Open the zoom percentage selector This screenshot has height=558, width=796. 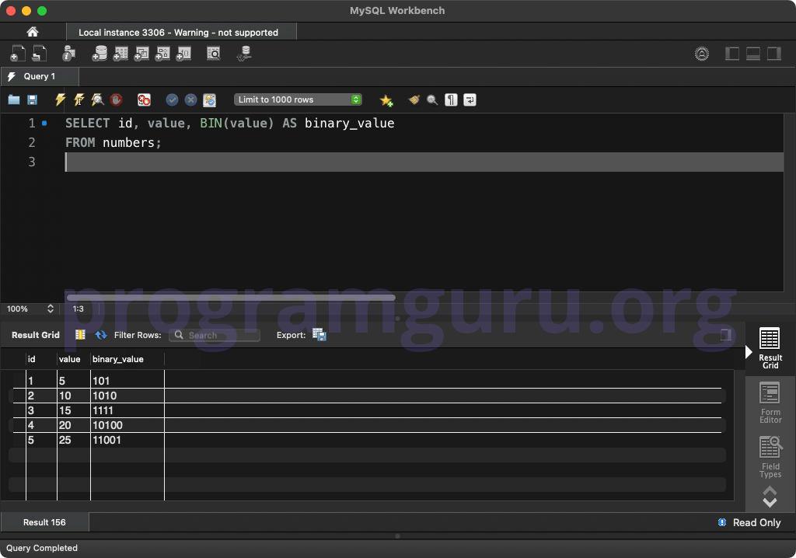30,309
